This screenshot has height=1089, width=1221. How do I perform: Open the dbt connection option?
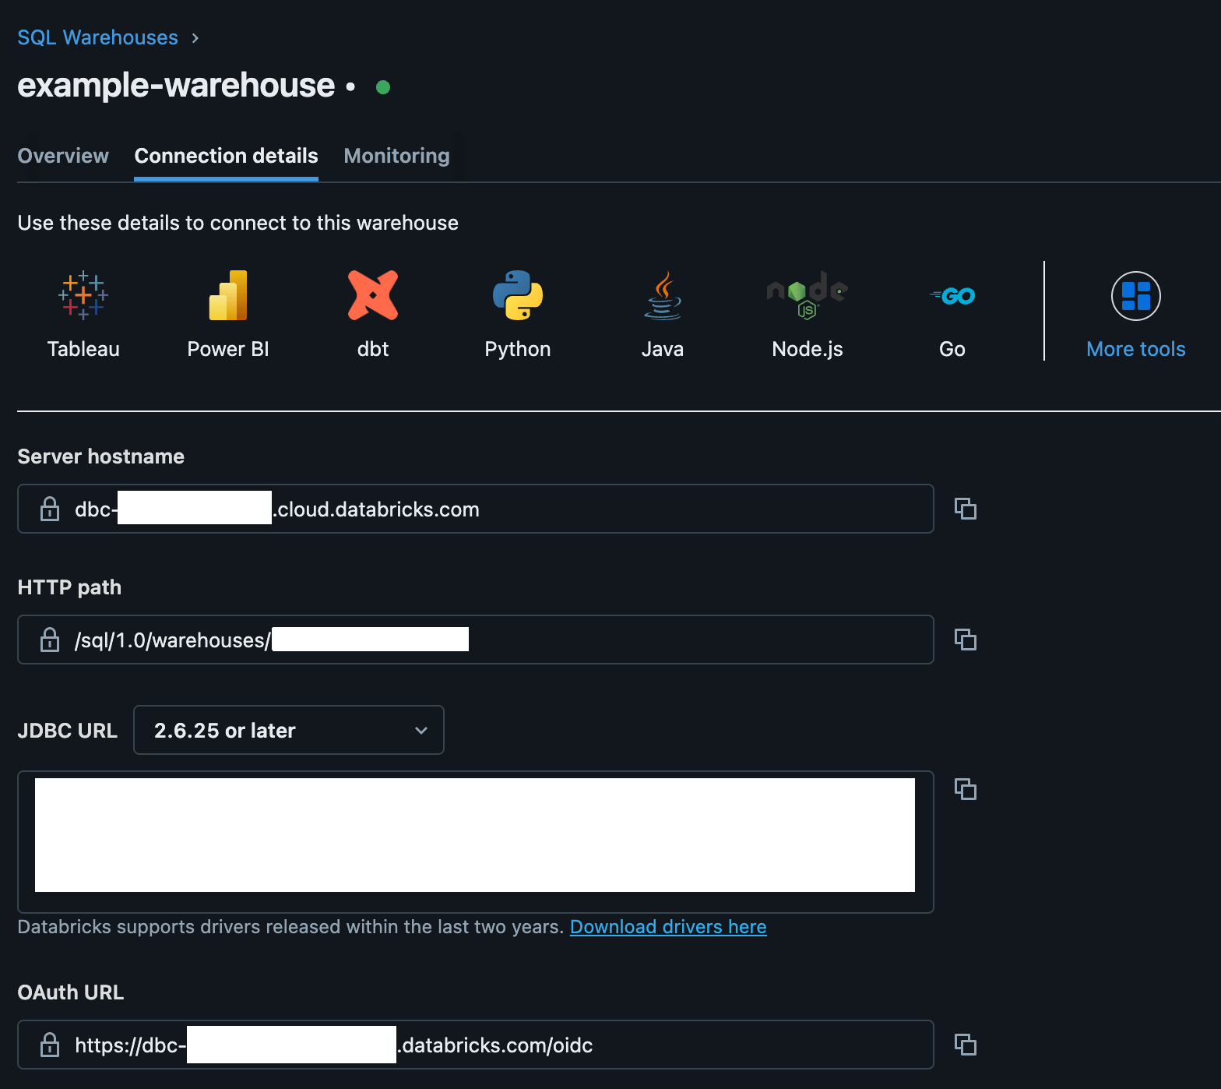point(373,296)
